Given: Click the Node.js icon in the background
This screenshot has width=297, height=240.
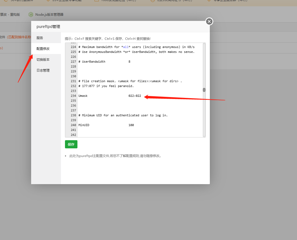Looking at the screenshot, I should (31, 15).
